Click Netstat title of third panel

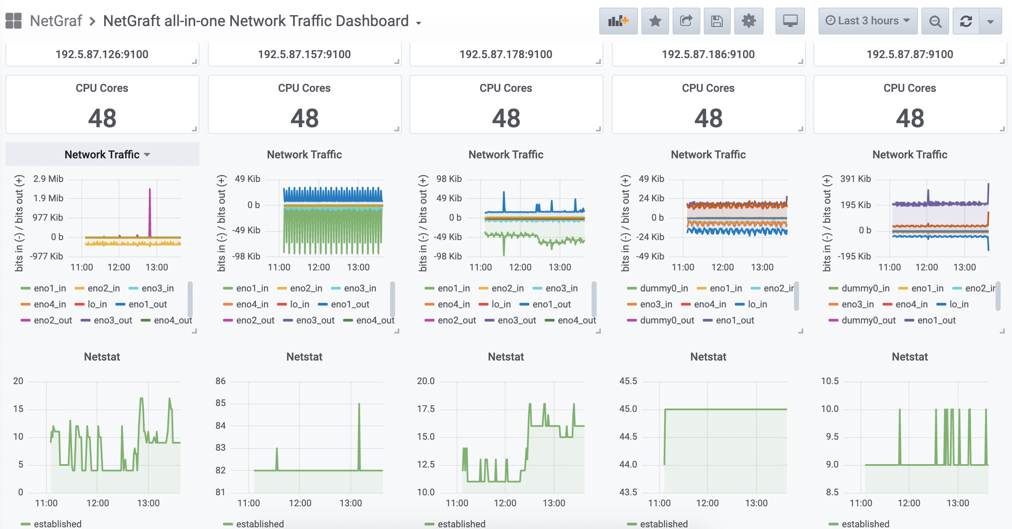click(x=506, y=357)
